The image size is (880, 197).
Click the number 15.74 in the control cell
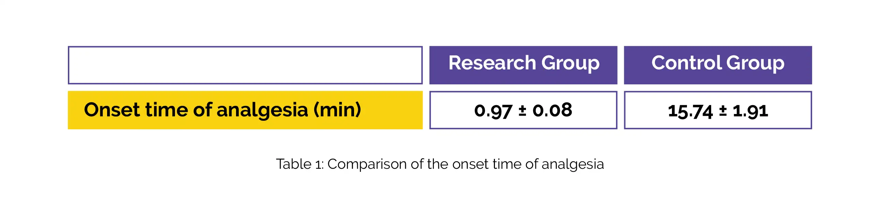click(x=690, y=112)
